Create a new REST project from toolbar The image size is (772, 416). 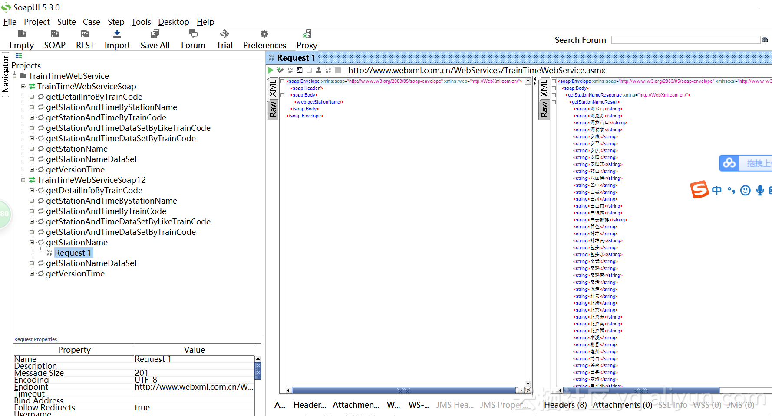(85, 34)
